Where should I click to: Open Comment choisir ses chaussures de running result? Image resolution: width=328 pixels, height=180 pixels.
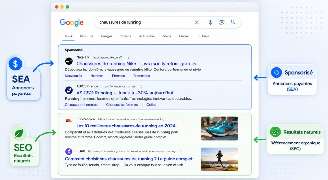coord(129,159)
